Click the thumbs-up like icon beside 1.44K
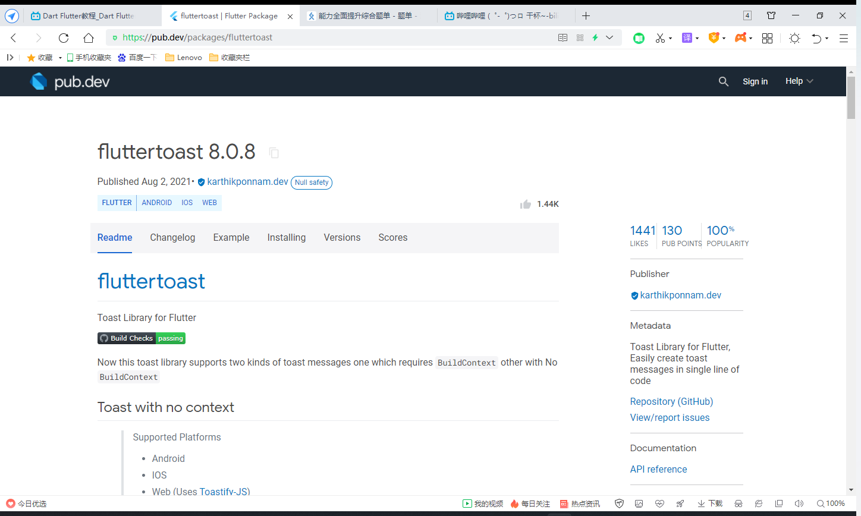This screenshot has width=861, height=516. pos(526,204)
